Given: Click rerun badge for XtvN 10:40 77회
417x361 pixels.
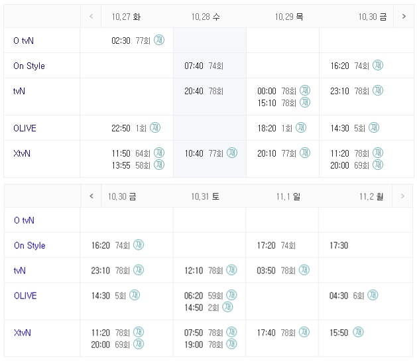Looking at the screenshot, I should tap(232, 153).
